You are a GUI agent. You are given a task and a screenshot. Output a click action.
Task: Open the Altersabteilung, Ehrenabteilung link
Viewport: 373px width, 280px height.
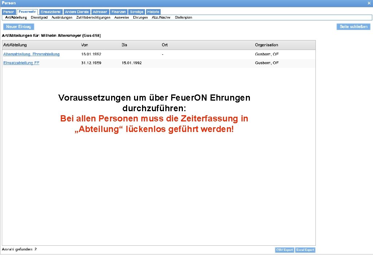tap(31, 54)
